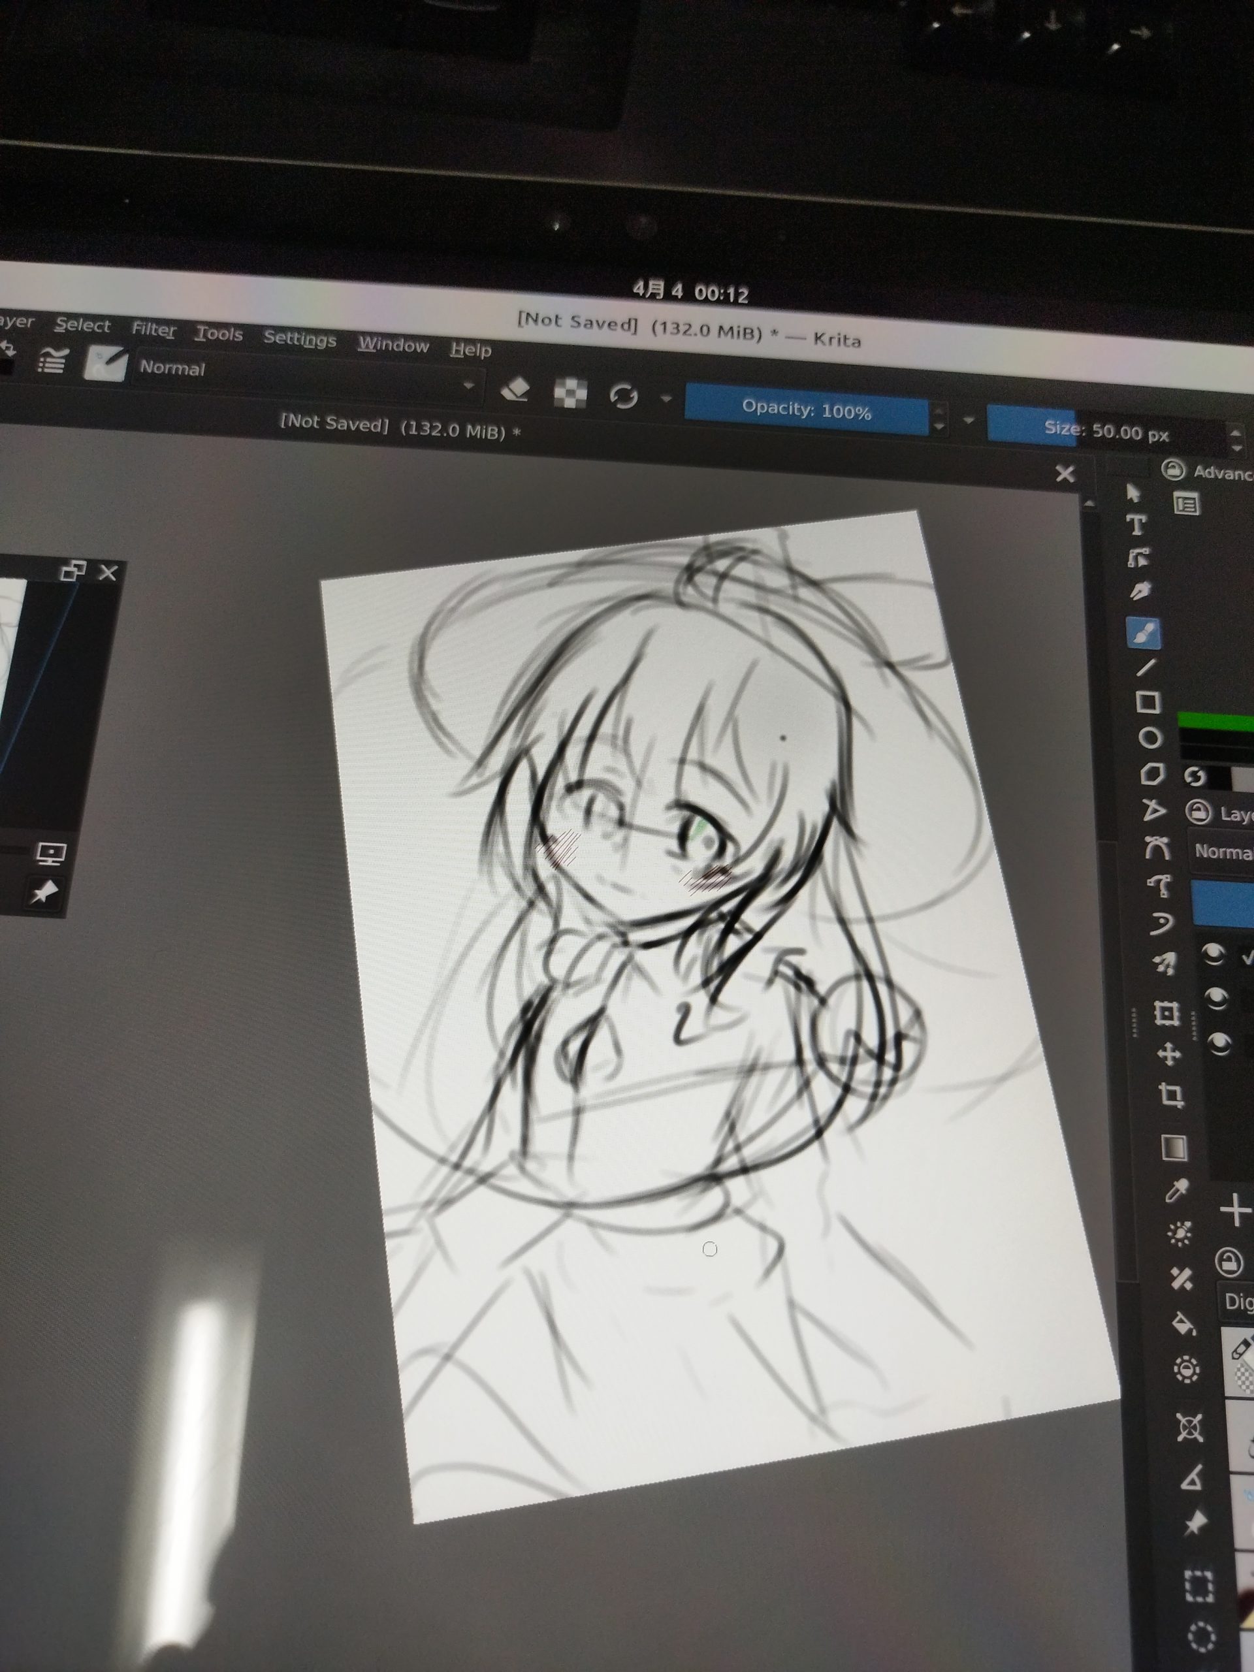This screenshot has height=1672, width=1254.
Task: Toggle Preserve Alpha mode
Action: (x=572, y=394)
